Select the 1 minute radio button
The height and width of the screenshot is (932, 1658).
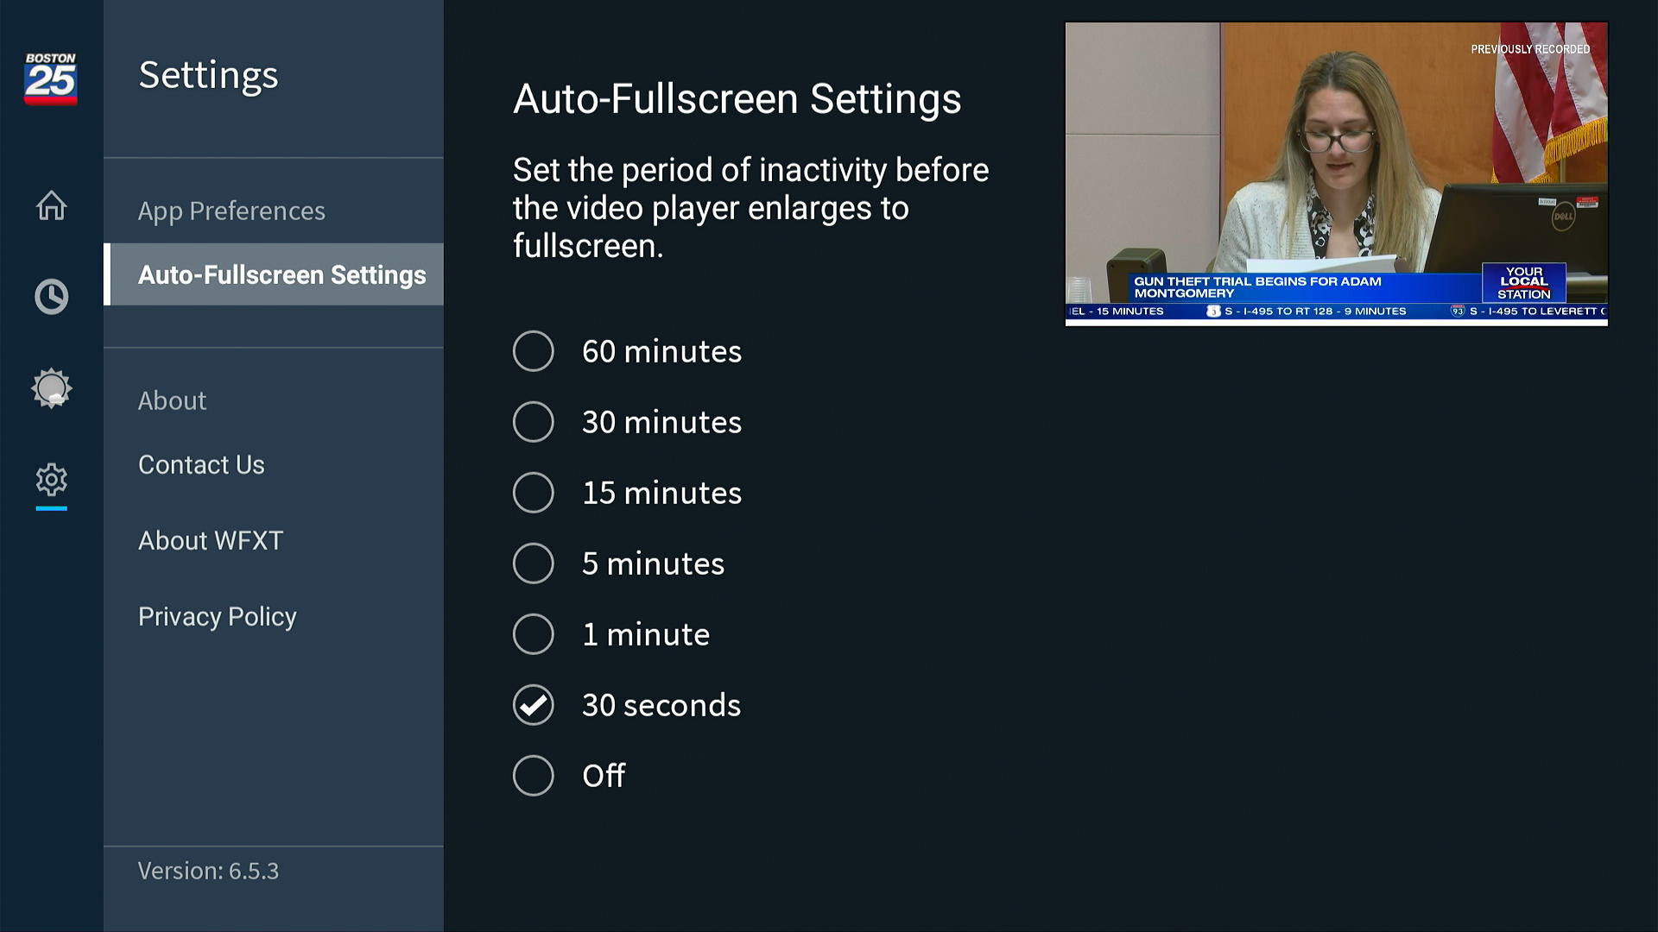534,634
